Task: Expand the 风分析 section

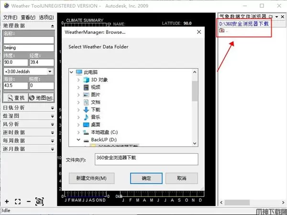Action: click(x=53, y=124)
